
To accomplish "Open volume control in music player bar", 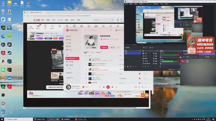I will point(146,87).
